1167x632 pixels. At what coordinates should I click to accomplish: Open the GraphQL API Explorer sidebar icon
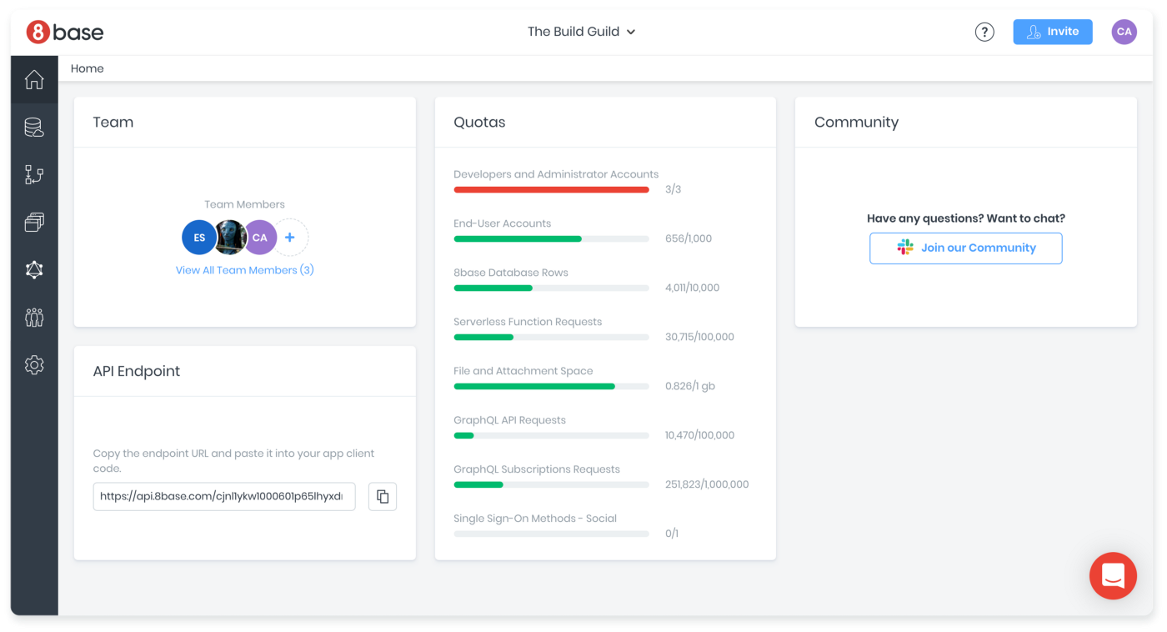coord(34,269)
